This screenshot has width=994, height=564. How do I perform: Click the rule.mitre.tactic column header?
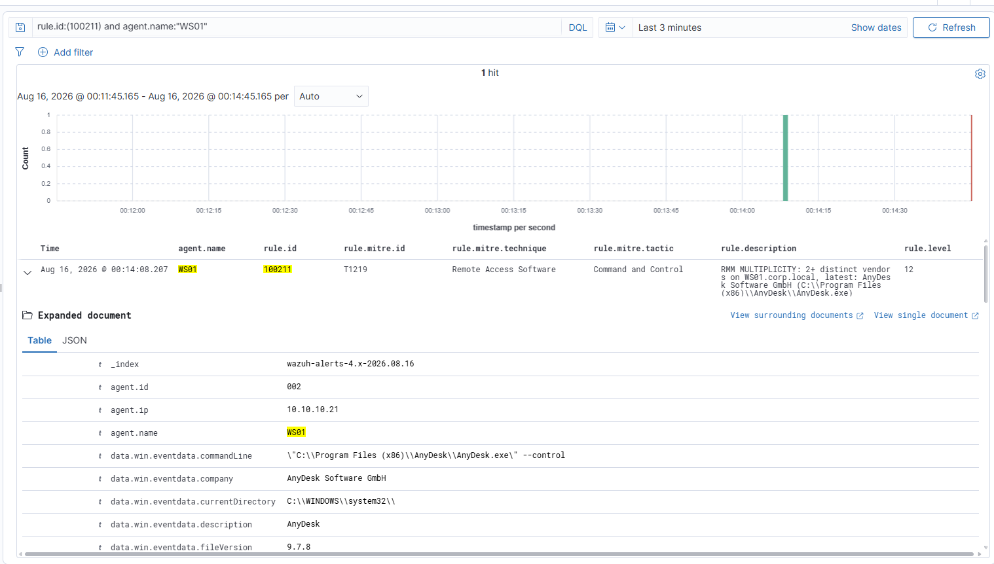pyautogui.click(x=633, y=249)
